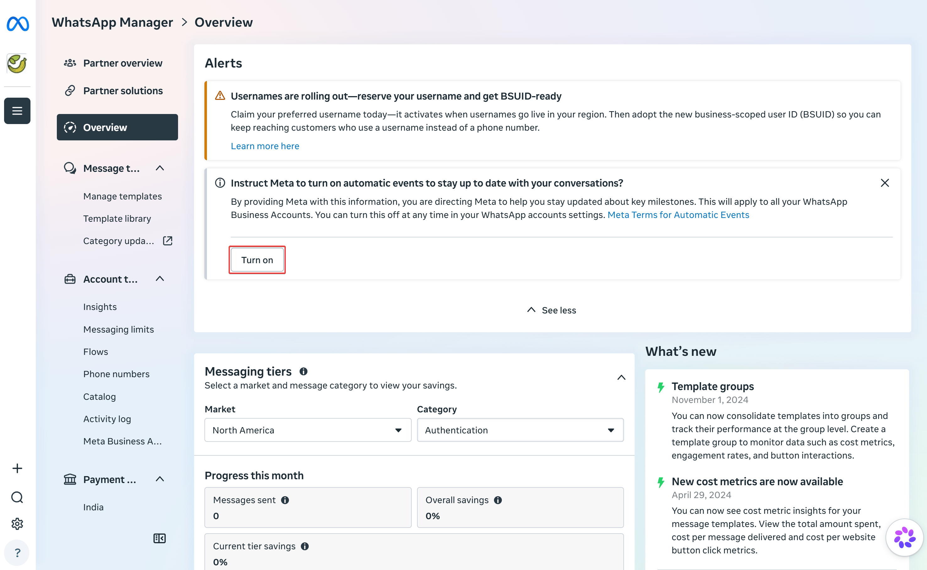
Task: Open the Meta logo home
Action: [x=17, y=24]
